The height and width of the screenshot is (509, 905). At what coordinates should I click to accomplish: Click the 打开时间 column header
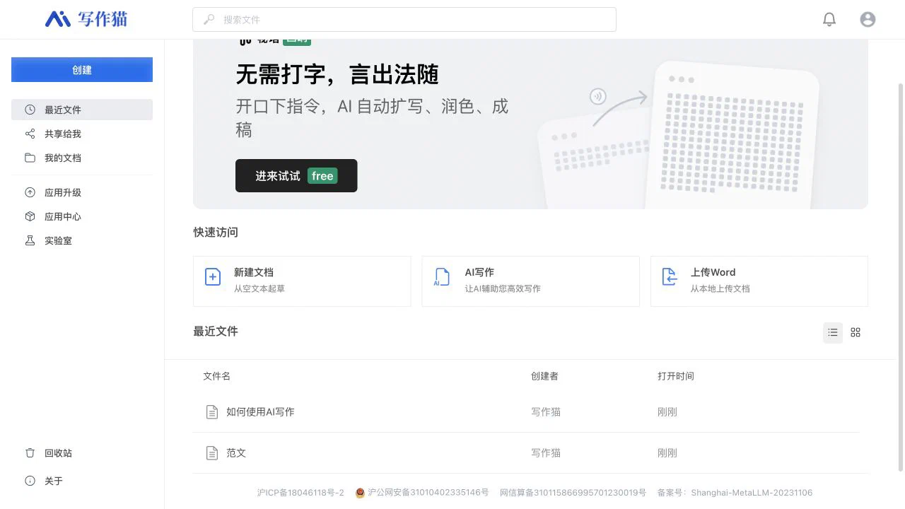click(676, 376)
